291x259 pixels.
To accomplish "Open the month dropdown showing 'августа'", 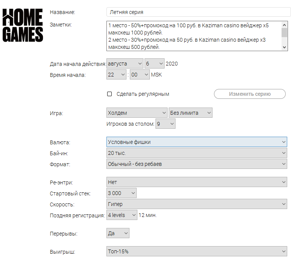I will pyautogui.click(x=125, y=64).
